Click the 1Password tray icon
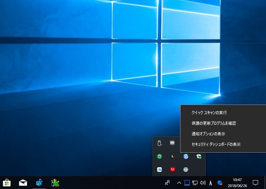Screen dimensions: 266x189 (x=185, y=170)
